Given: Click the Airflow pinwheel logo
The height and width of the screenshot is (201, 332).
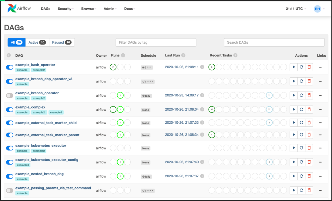Looking at the screenshot, I should [12, 8].
